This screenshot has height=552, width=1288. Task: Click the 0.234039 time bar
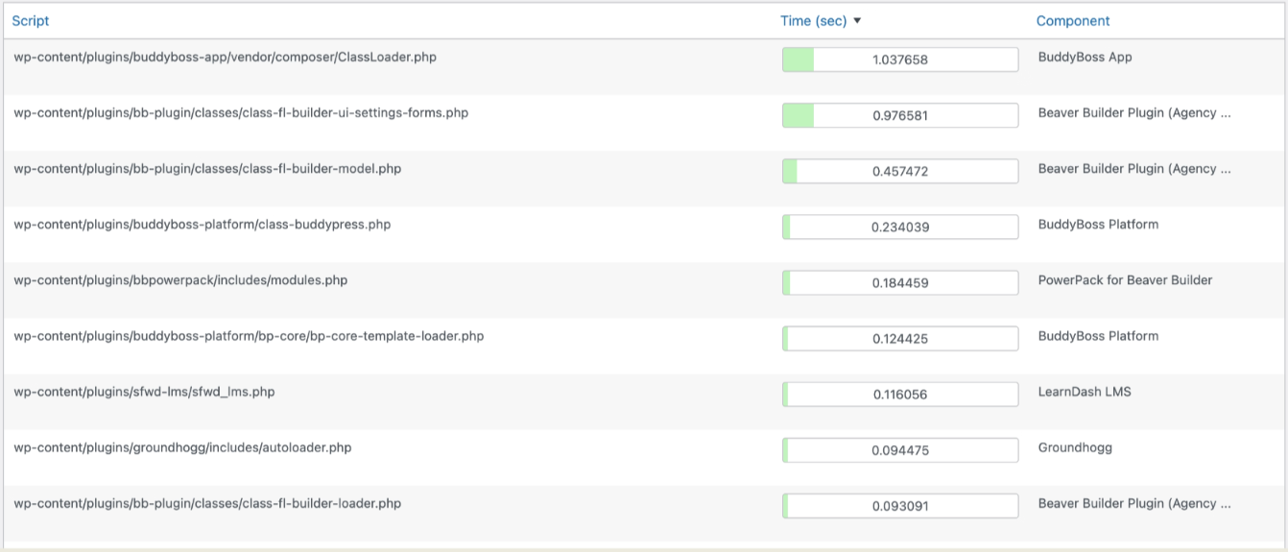point(900,227)
